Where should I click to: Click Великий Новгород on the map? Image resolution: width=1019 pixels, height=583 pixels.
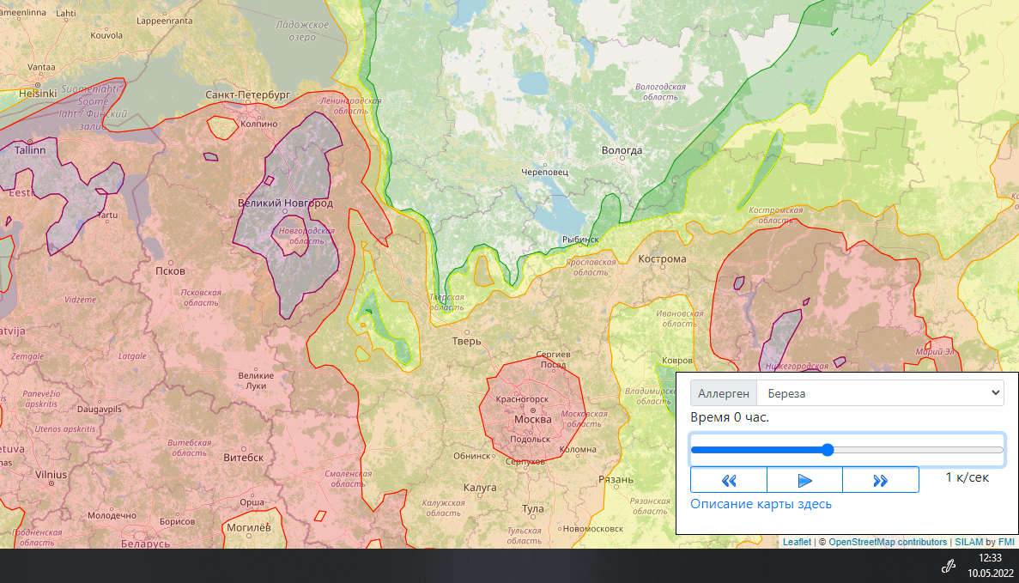coord(285,203)
